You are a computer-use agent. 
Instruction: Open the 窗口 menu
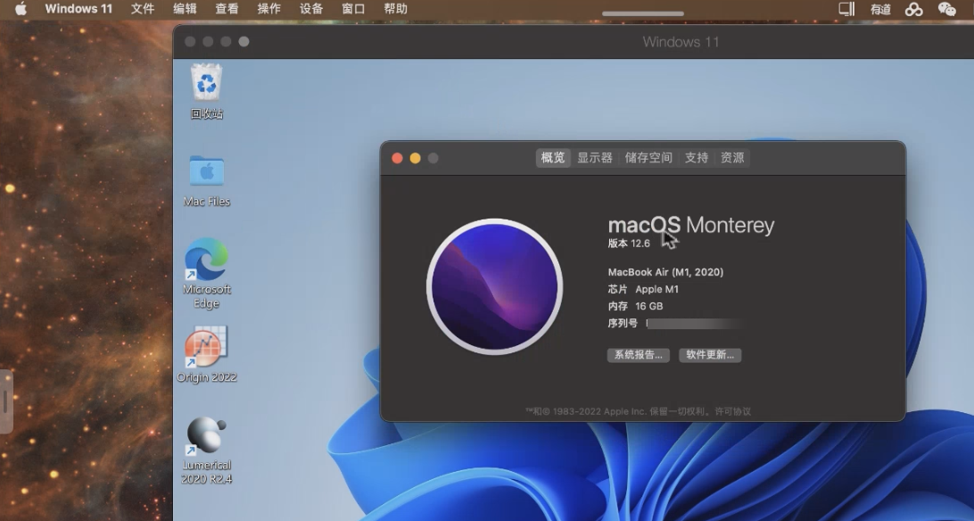tap(353, 9)
